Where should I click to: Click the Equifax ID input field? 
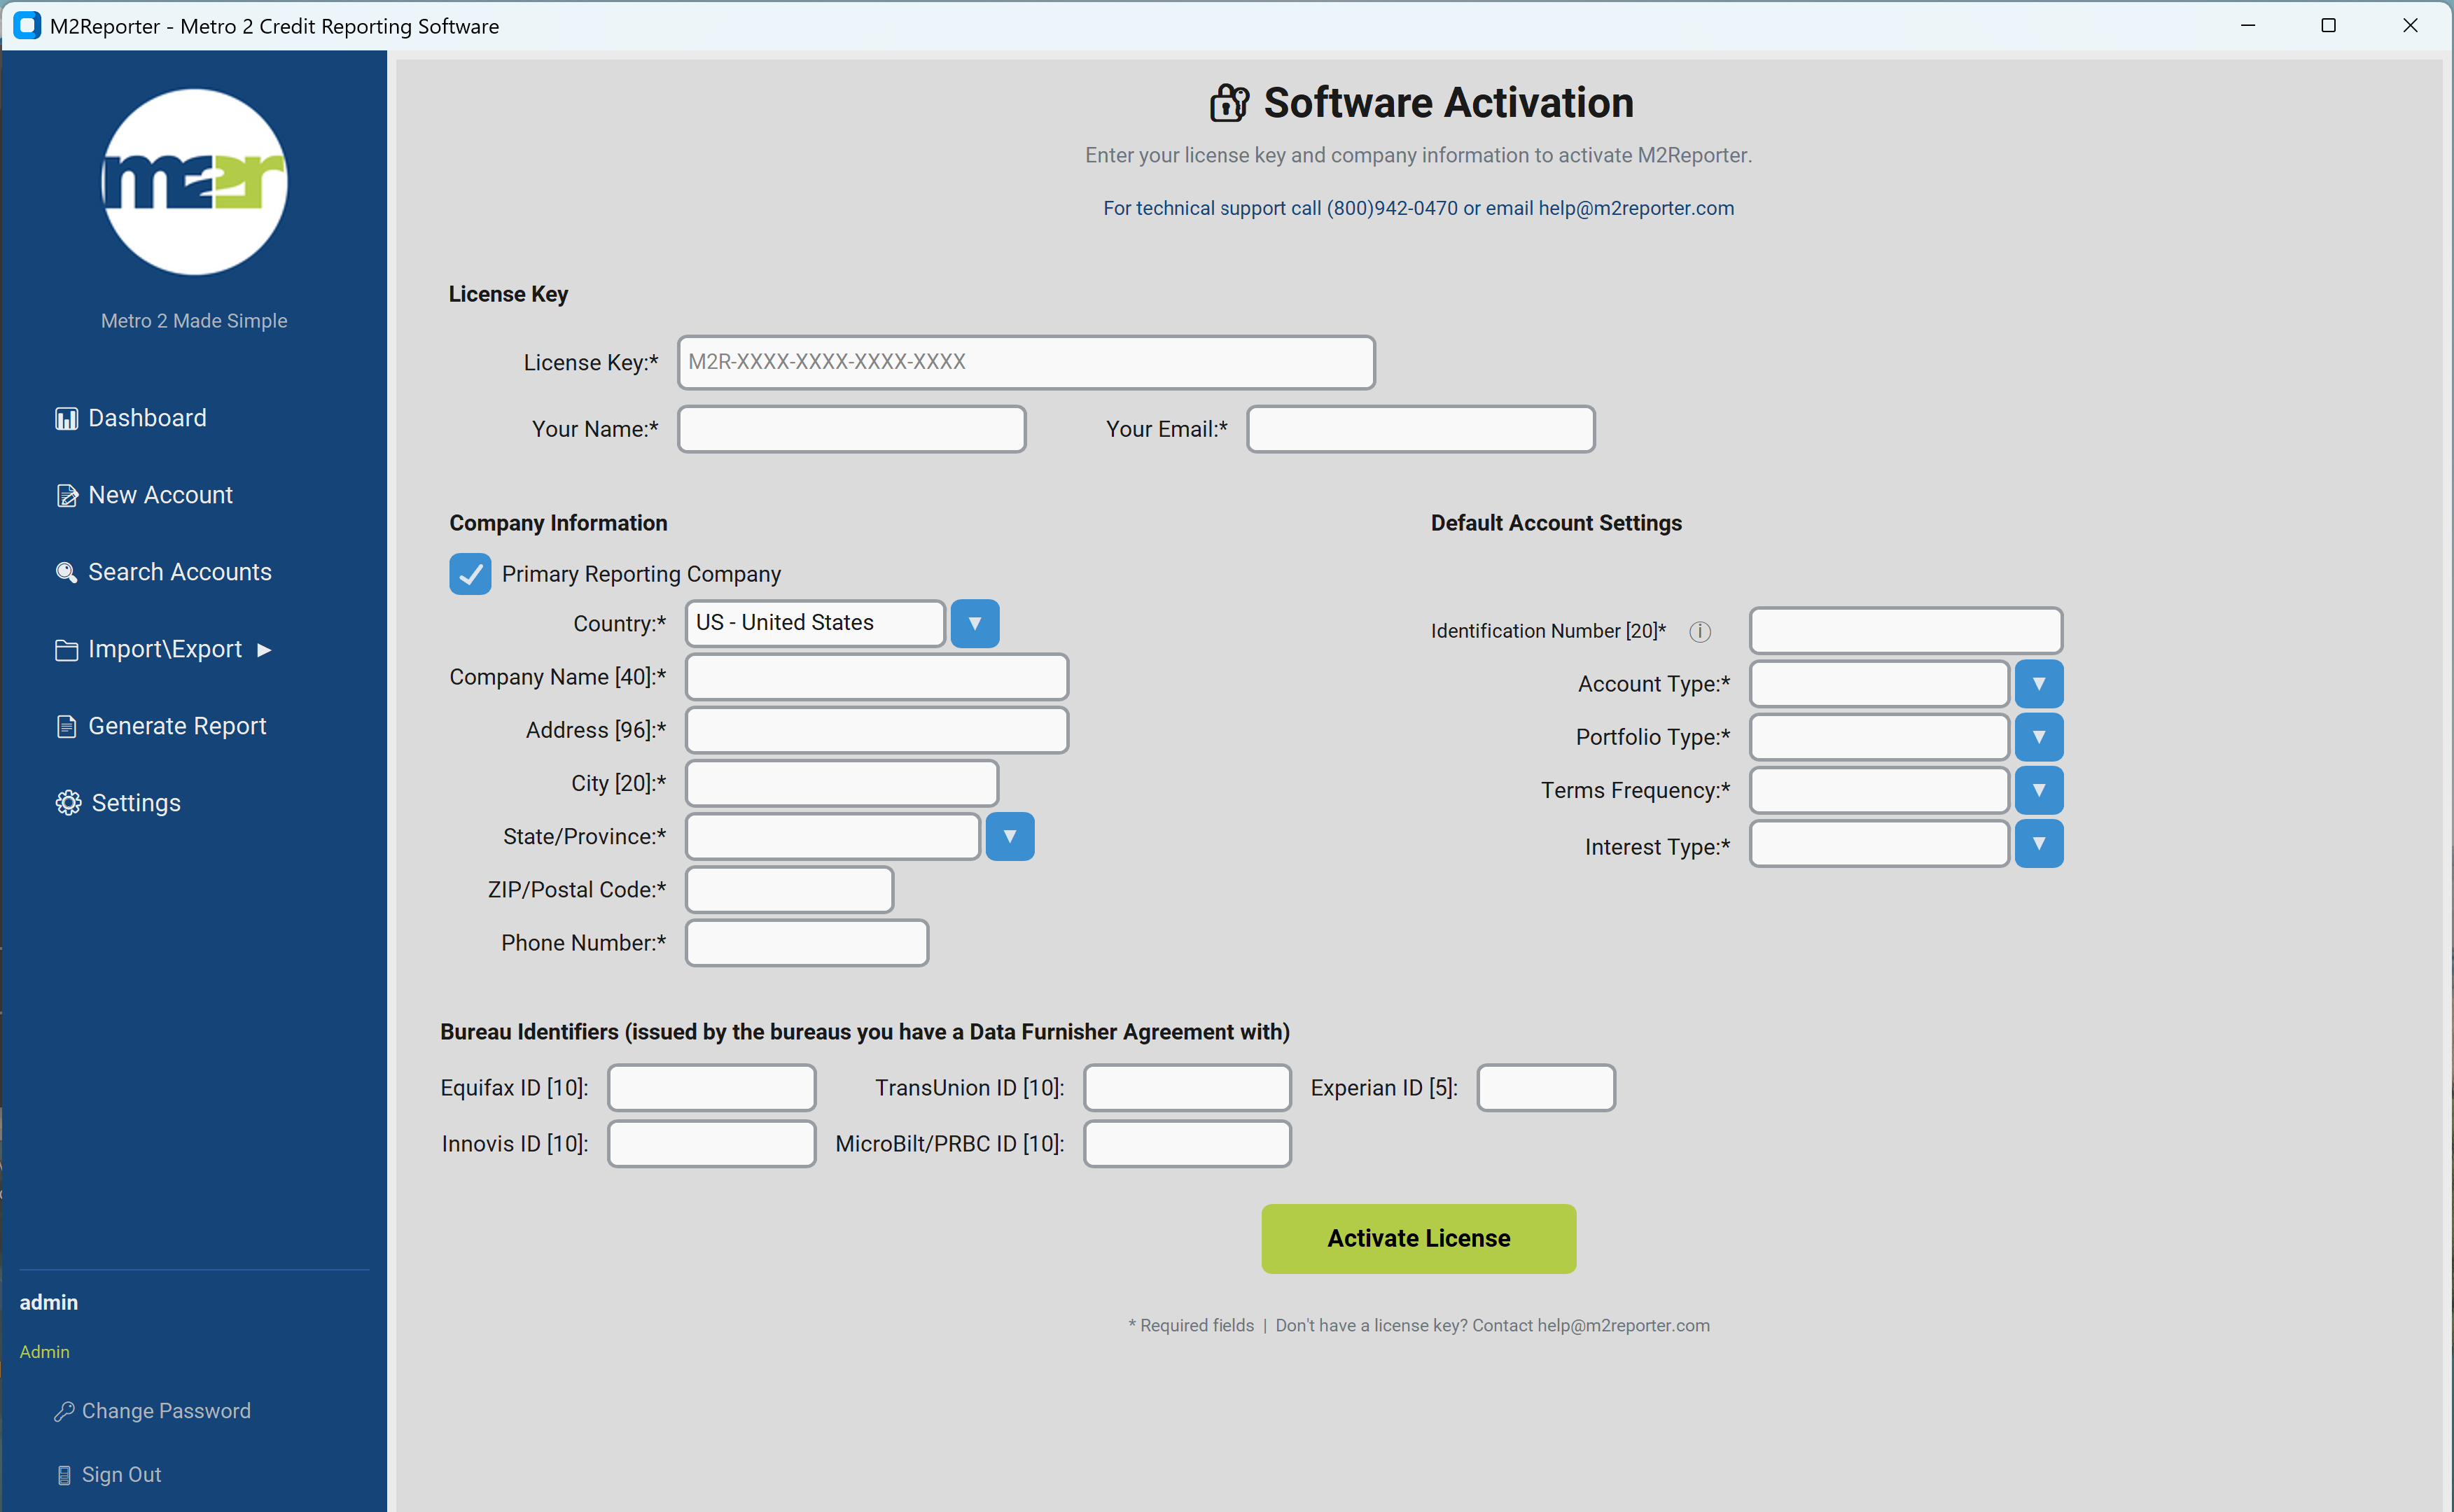pos(712,1088)
